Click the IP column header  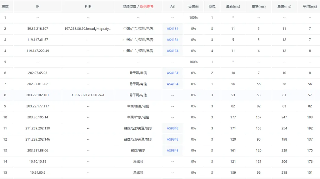[x=37, y=6]
